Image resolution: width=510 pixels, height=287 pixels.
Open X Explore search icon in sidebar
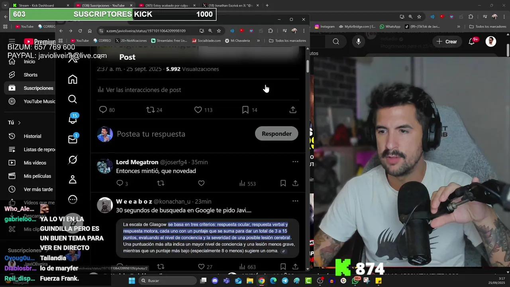(73, 99)
